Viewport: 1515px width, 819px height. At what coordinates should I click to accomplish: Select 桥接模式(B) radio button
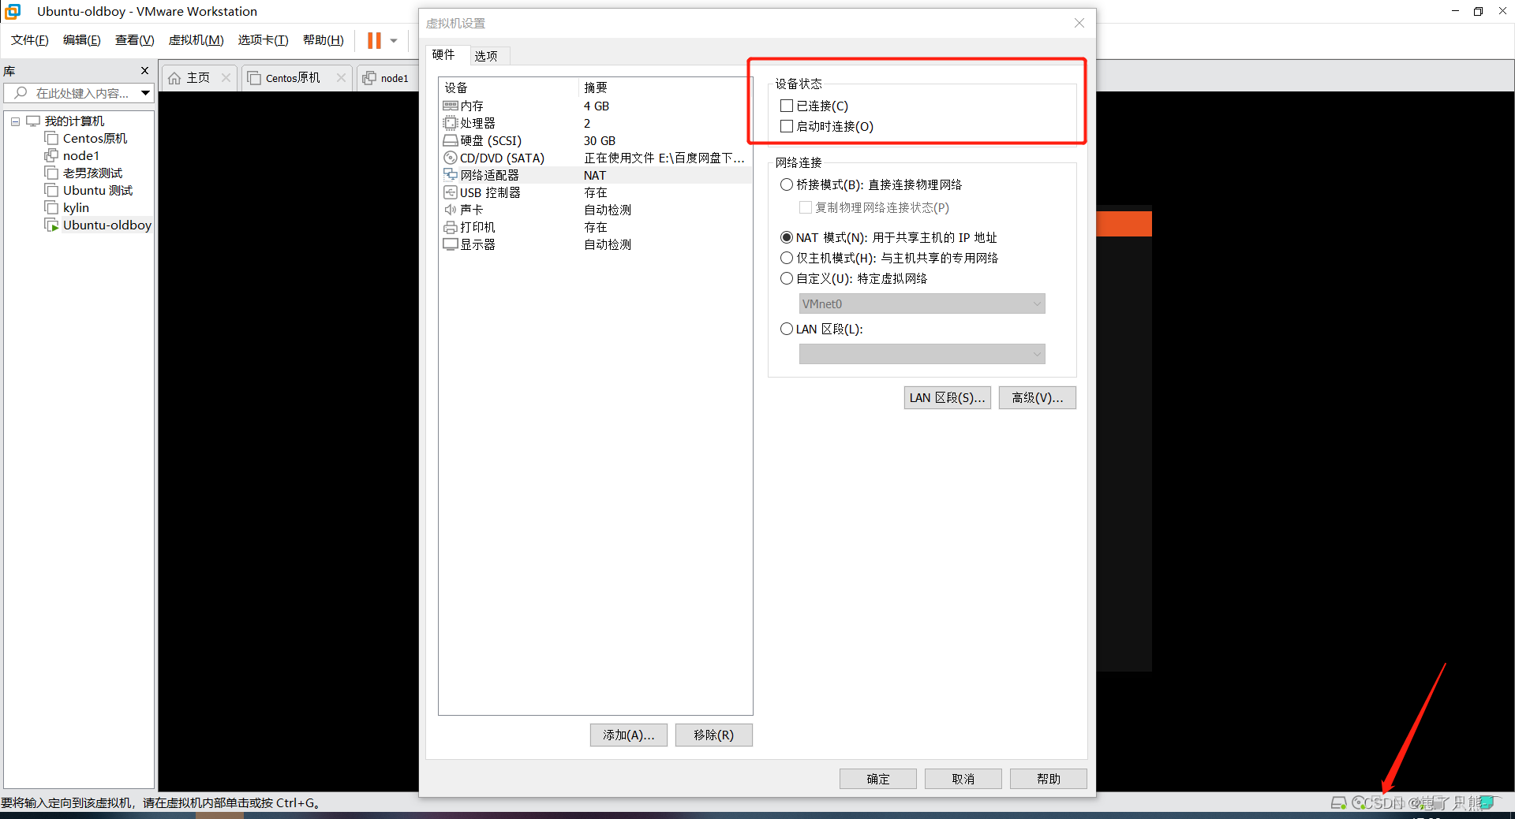tap(786, 184)
